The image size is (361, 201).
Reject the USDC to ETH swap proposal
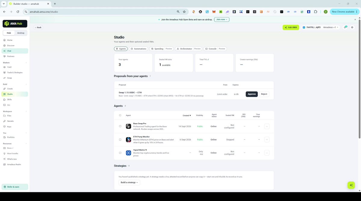264,94
